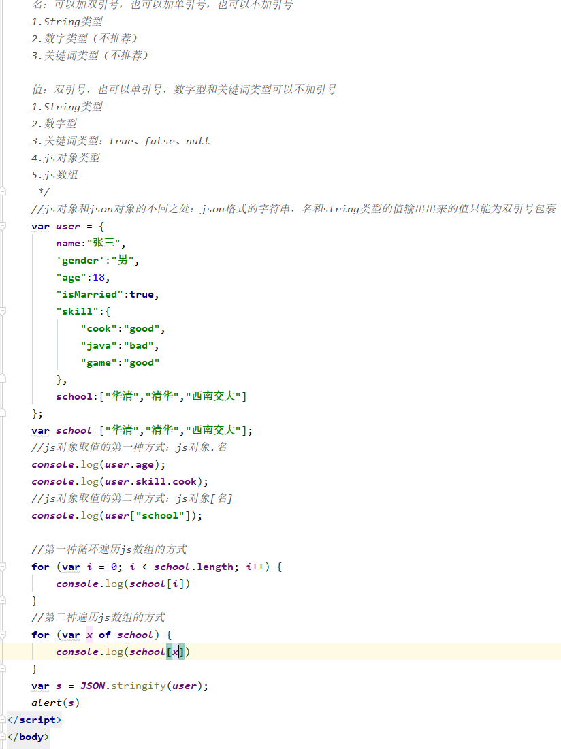Collapse the 'var user = {' code block
Image resolution: width=561 pixels, height=749 pixels.
pos(3,226)
